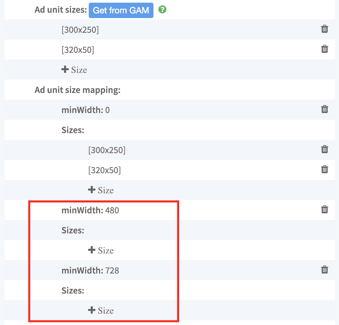The width and height of the screenshot is (339, 325).
Task: Delete the minWidth: 728 mapping
Action: [325, 270]
